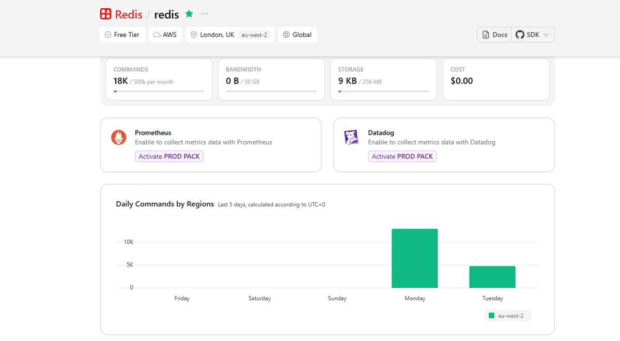
Task: Click the Tuesday bar in chart
Action: pos(492,277)
